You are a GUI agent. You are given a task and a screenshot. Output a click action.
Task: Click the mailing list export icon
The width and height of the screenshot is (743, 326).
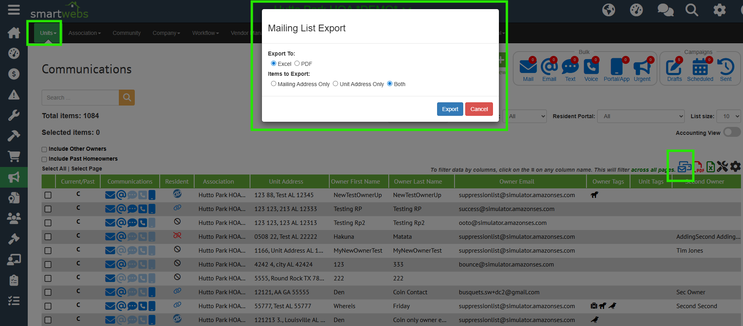(x=684, y=167)
